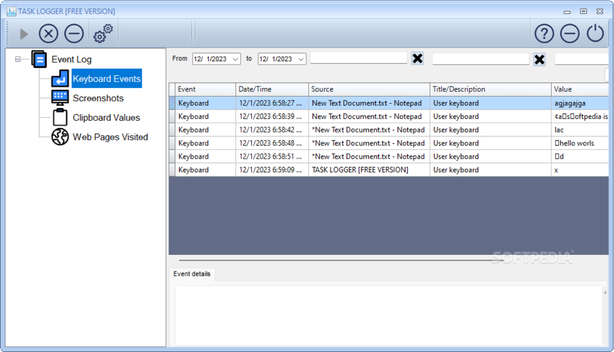Click the User keyboard cell at 6:58:42

pos(491,130)
